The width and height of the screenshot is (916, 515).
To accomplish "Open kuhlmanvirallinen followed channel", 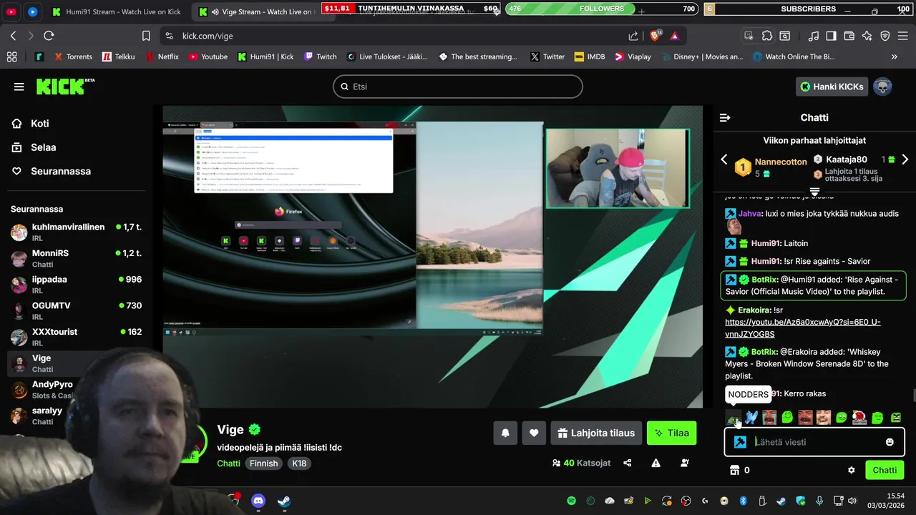I will (76, 232).
